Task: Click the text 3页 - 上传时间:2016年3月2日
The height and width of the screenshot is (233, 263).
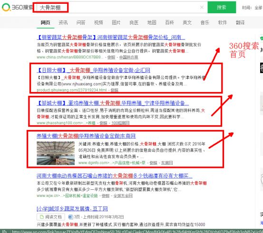Action: click(x=99, y=217)
